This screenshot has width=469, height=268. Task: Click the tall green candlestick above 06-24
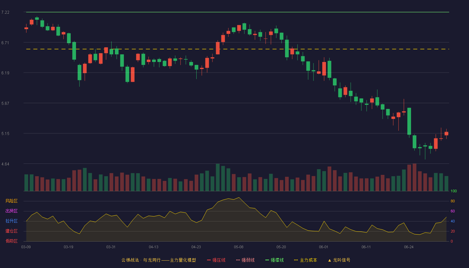409,121
